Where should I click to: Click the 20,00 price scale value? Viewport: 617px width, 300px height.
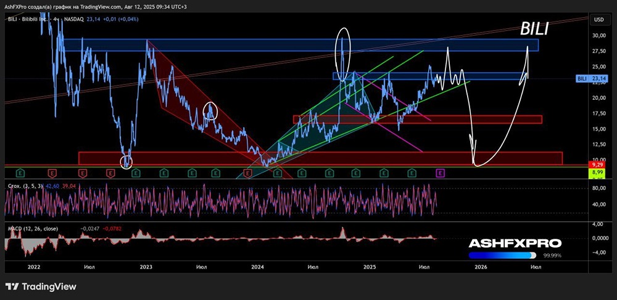coord(600,98)
